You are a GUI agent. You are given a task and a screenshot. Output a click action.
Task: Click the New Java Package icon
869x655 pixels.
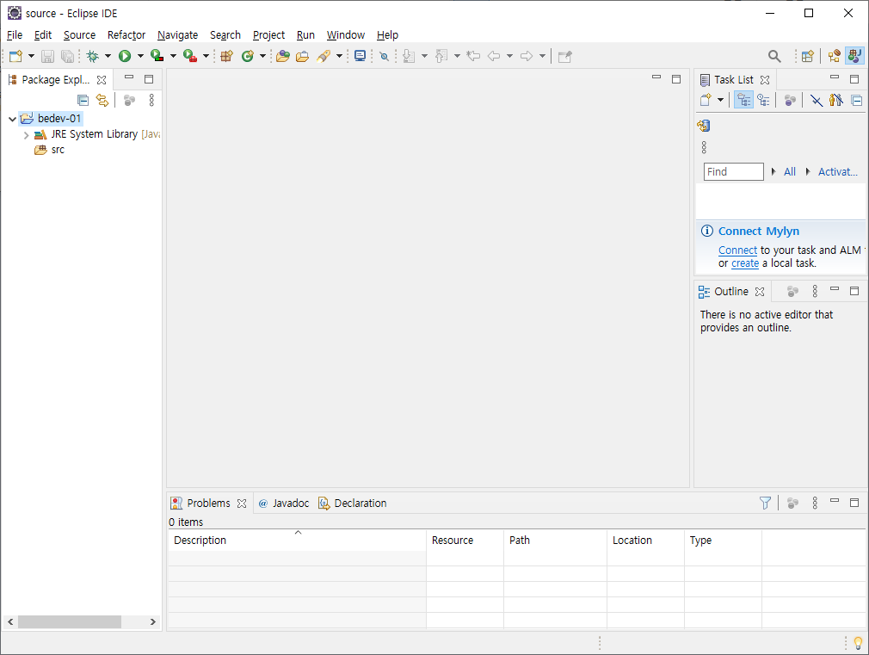226,56
